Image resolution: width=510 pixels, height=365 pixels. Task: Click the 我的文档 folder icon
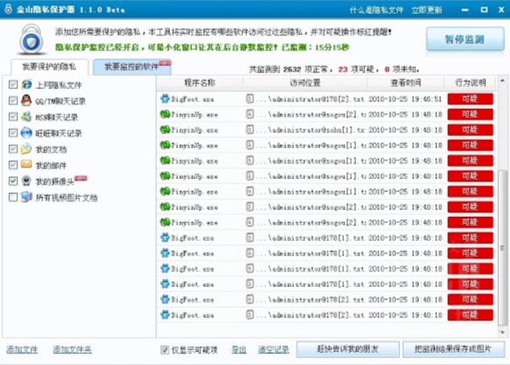[x=27, y=149]
